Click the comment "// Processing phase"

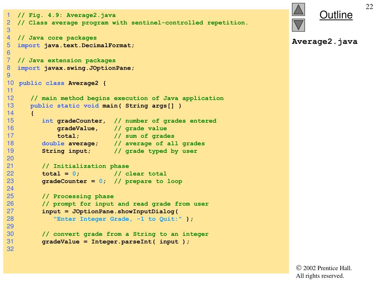[x=78, y=196]
